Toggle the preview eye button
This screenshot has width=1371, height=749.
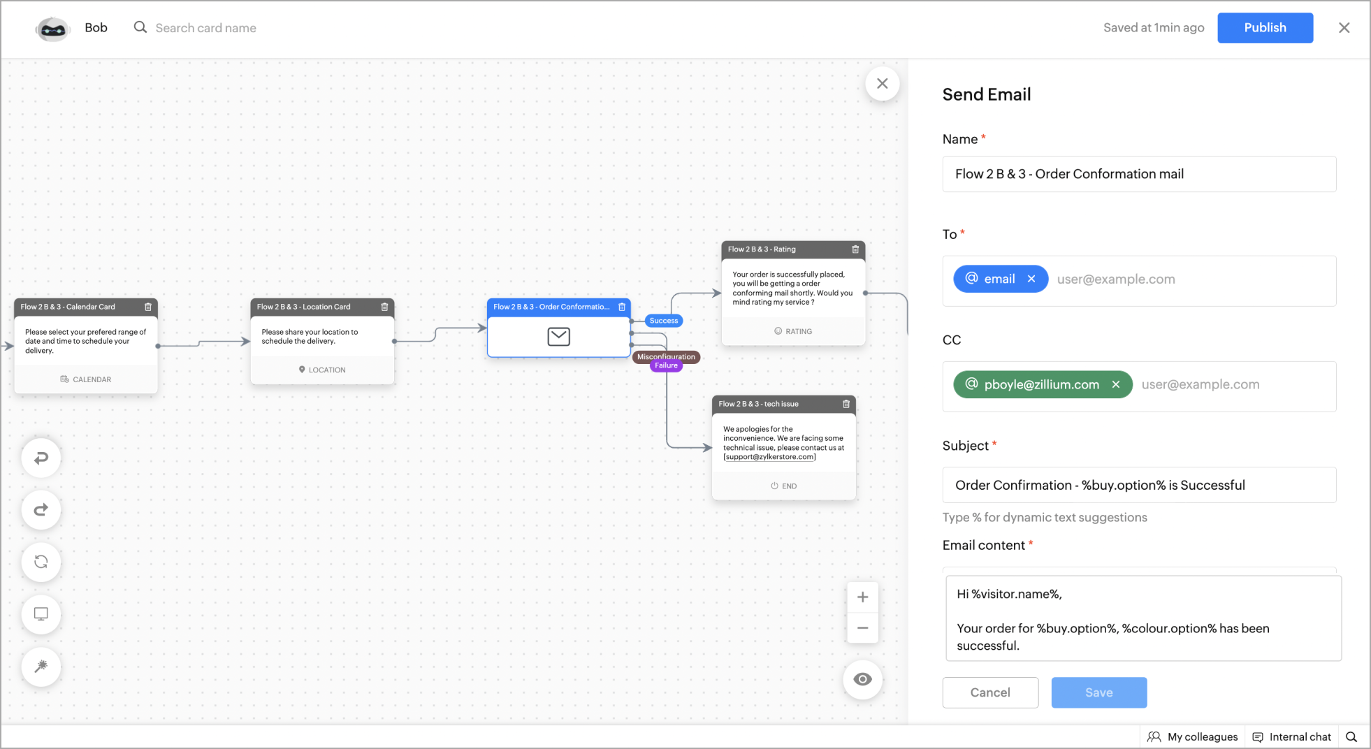pyautogui.click(x=863, y=679)
